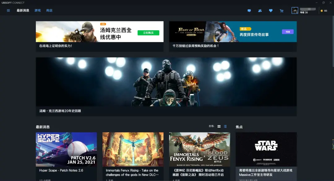
Task: Select the 游戏 menu item
Action: coord(37,10)
